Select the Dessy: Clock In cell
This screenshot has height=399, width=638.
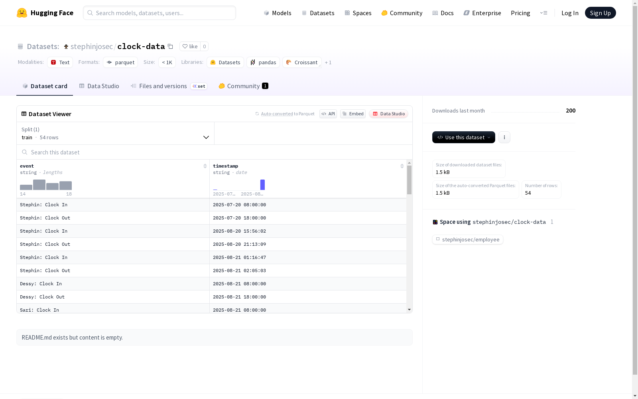point(113,284)
